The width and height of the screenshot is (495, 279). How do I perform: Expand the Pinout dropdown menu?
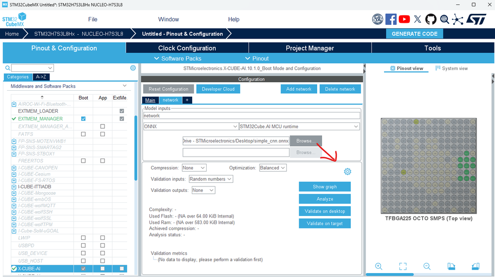(x=257, y=58)
